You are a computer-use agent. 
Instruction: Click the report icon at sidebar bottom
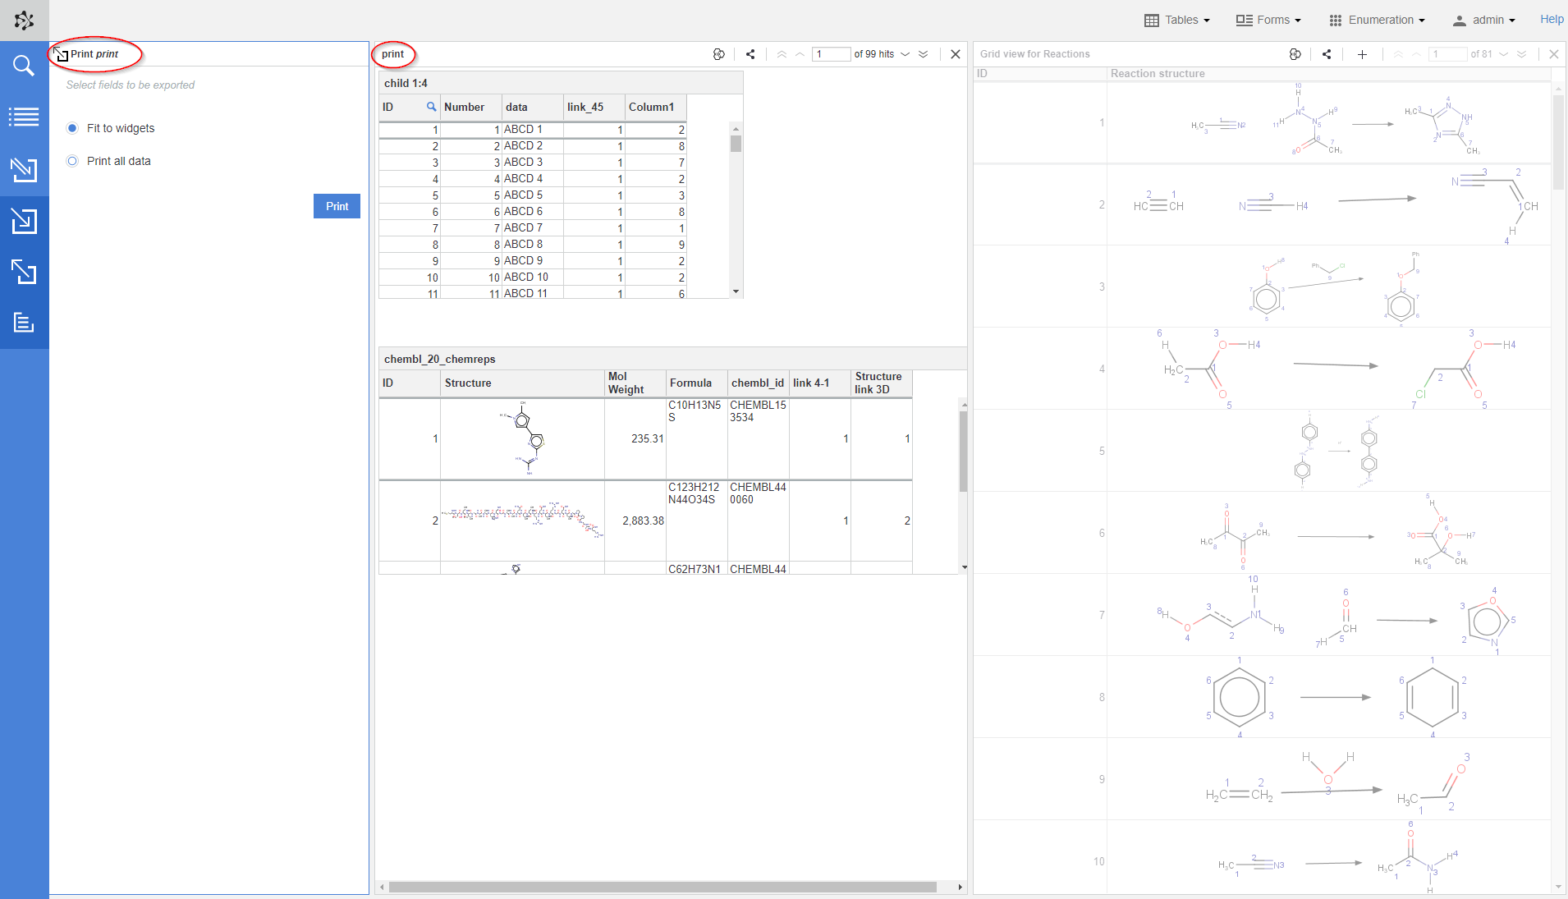24,323
